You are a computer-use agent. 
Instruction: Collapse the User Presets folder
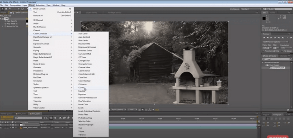tap(265, 65)
